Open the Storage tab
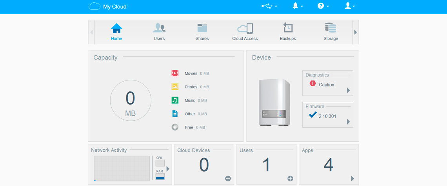 (x=331, y=32)
